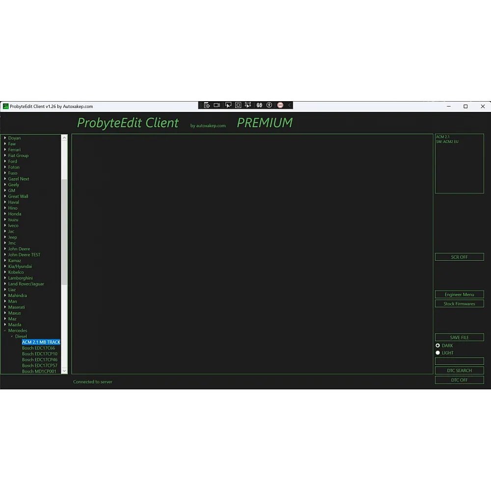The width and height of the screenshot is (491, 491).
Task: Toggle the Display Layout Adorners icon
Action: coord(238,105)
